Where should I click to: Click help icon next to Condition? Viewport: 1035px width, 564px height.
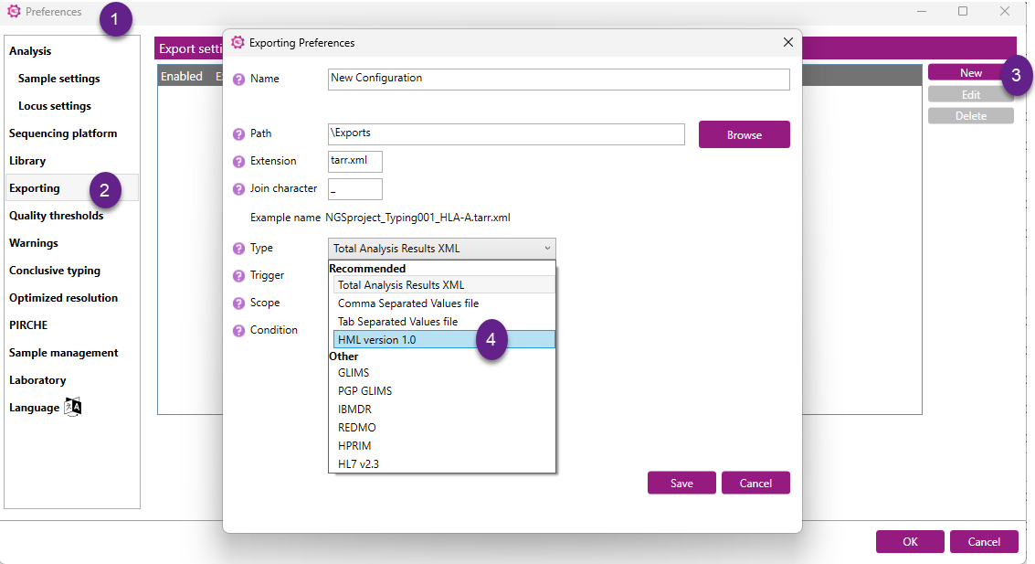[x=239, y=331]
